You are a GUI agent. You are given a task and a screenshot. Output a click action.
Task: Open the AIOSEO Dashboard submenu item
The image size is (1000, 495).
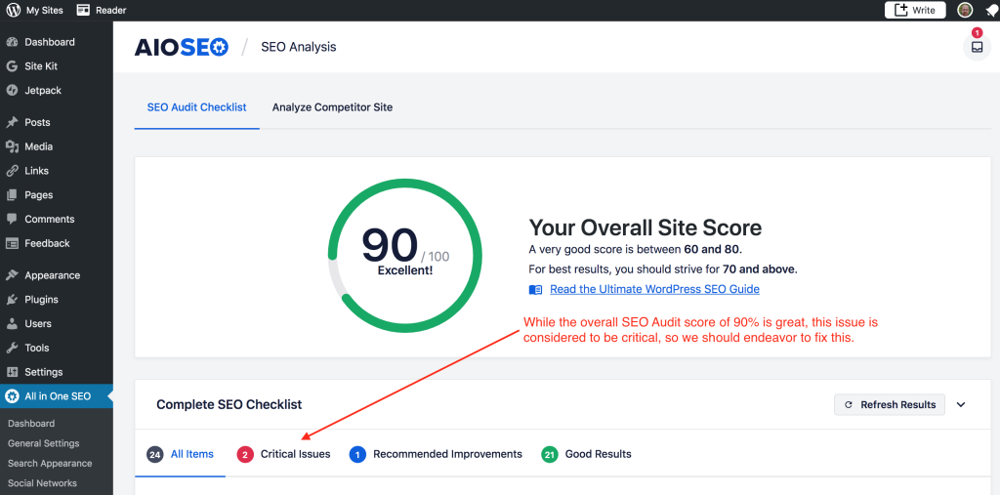pyautogui.click(x=31, y=424)
